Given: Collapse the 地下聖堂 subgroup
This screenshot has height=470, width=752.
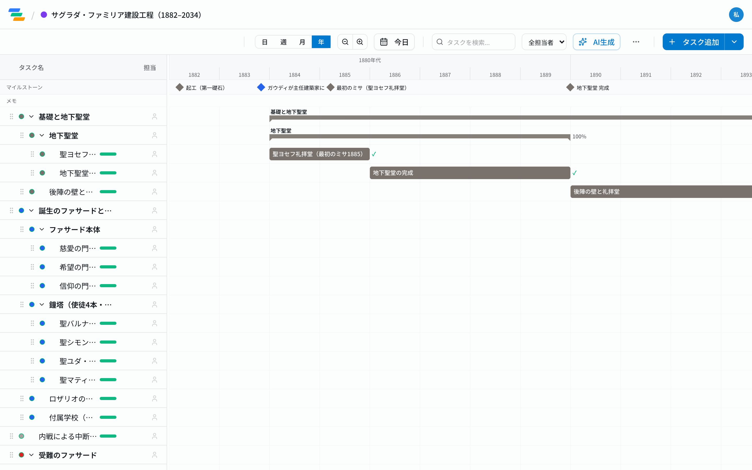Looking at the screenshot, I should [x=42, y=135].
